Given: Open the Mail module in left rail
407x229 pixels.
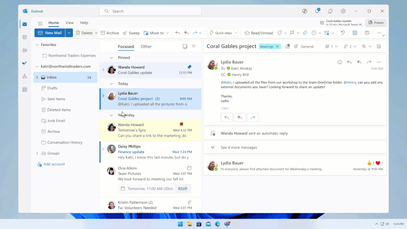Looking at the screenshot, I should coord(25,24).
